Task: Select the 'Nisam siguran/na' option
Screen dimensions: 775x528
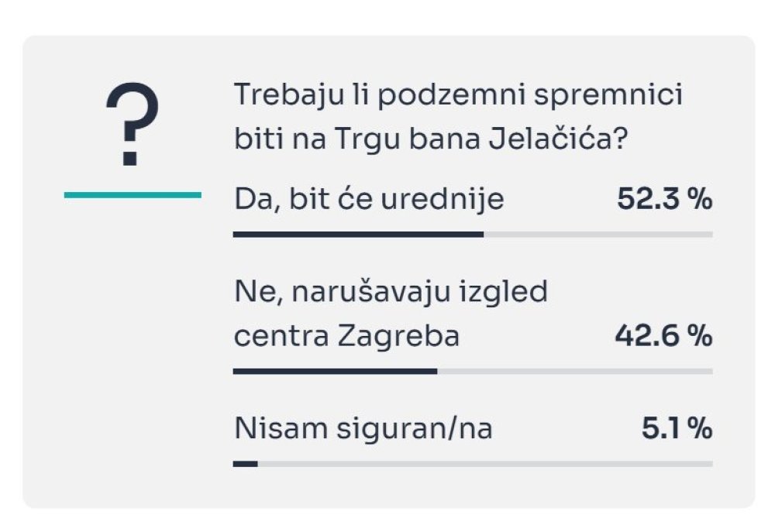Action: (x=363, y=428)
